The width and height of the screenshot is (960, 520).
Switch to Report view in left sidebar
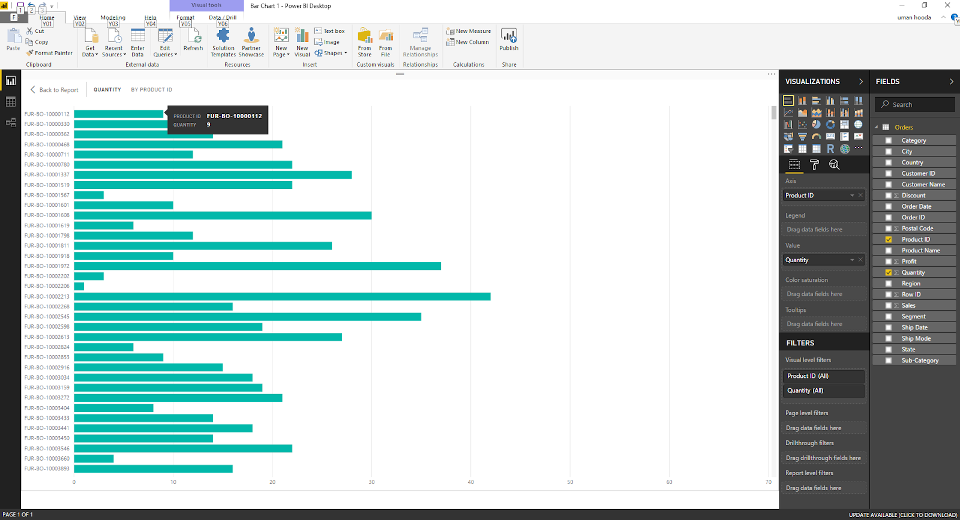pyautogui.click(x=10, y=80)
